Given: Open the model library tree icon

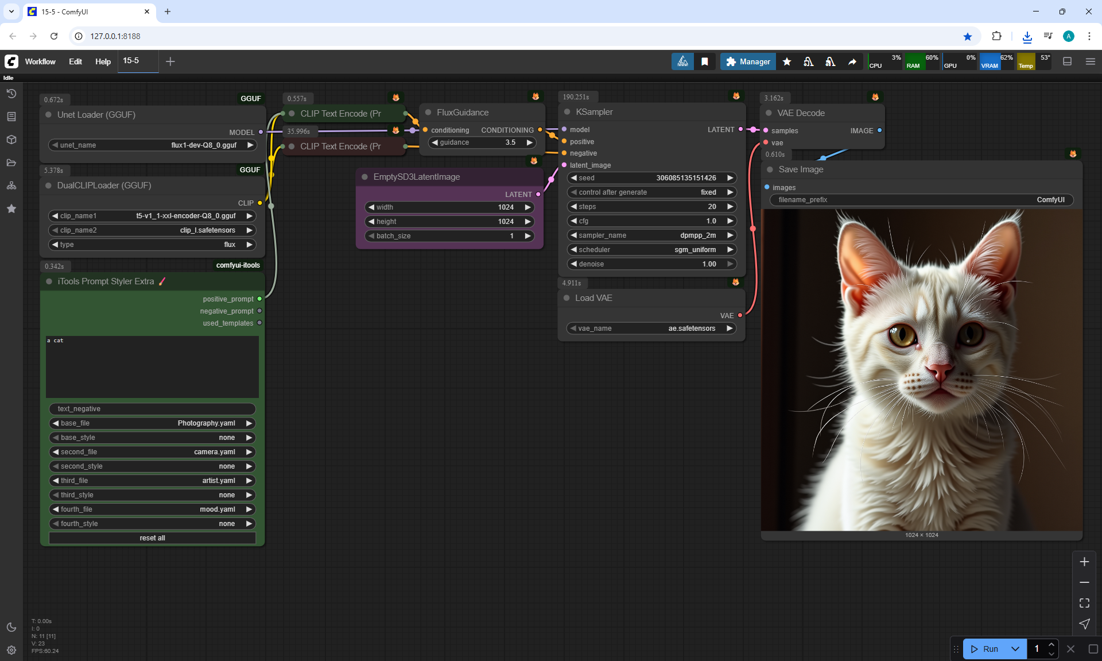Looking at the screenshot, I should [11, 185].
